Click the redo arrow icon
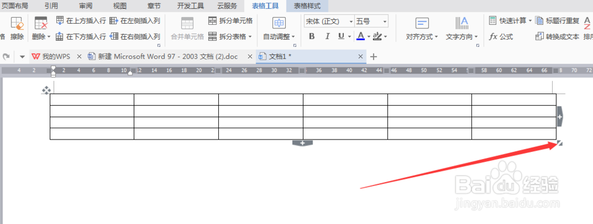Screen dimensions: 593x224 tap(6, 57)
